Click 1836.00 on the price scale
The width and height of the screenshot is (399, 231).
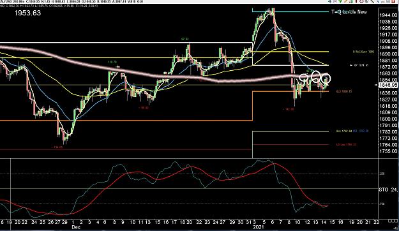388,93
